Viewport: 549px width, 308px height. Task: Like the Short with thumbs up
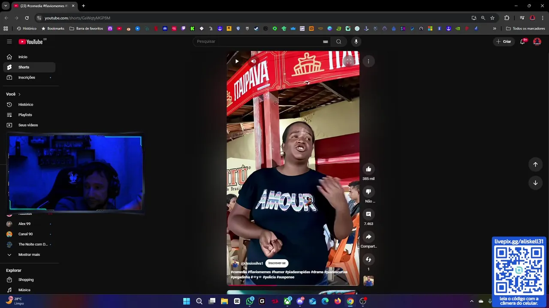(x=368, y=169)
